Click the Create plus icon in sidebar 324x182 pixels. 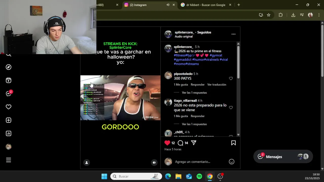(x=9, y=120)
